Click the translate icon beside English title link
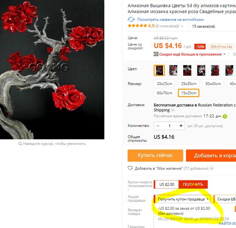236x228 pixels. pos(131,20)
